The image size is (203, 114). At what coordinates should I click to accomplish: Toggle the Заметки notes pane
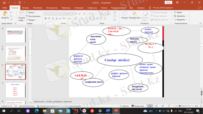click(x=124, y=106)
